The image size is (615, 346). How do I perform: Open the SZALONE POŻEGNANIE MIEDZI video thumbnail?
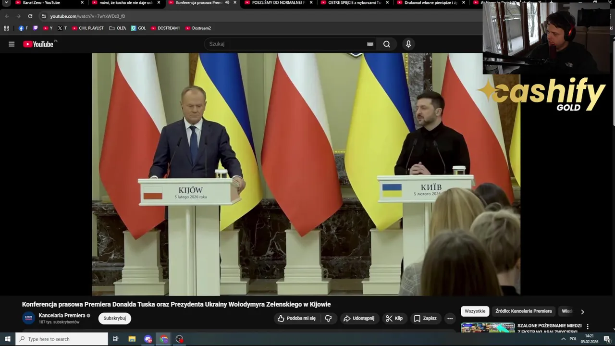tap(488, 328)
